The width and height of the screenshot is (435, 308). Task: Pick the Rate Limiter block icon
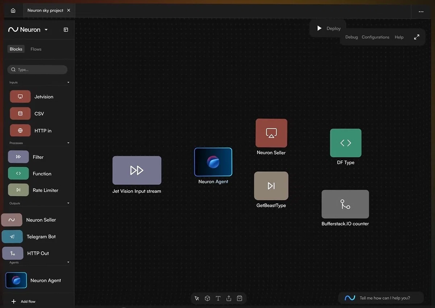coord(18,190)
